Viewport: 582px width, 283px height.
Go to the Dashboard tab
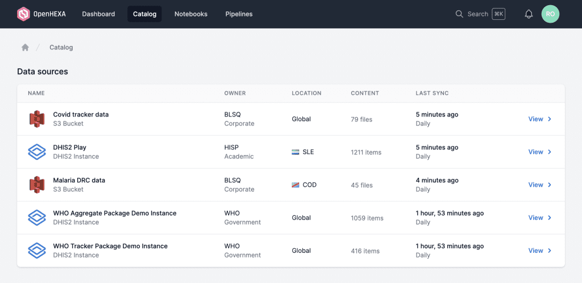pos(98,14)
